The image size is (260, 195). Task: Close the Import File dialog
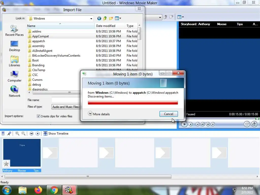click(139, 9)
